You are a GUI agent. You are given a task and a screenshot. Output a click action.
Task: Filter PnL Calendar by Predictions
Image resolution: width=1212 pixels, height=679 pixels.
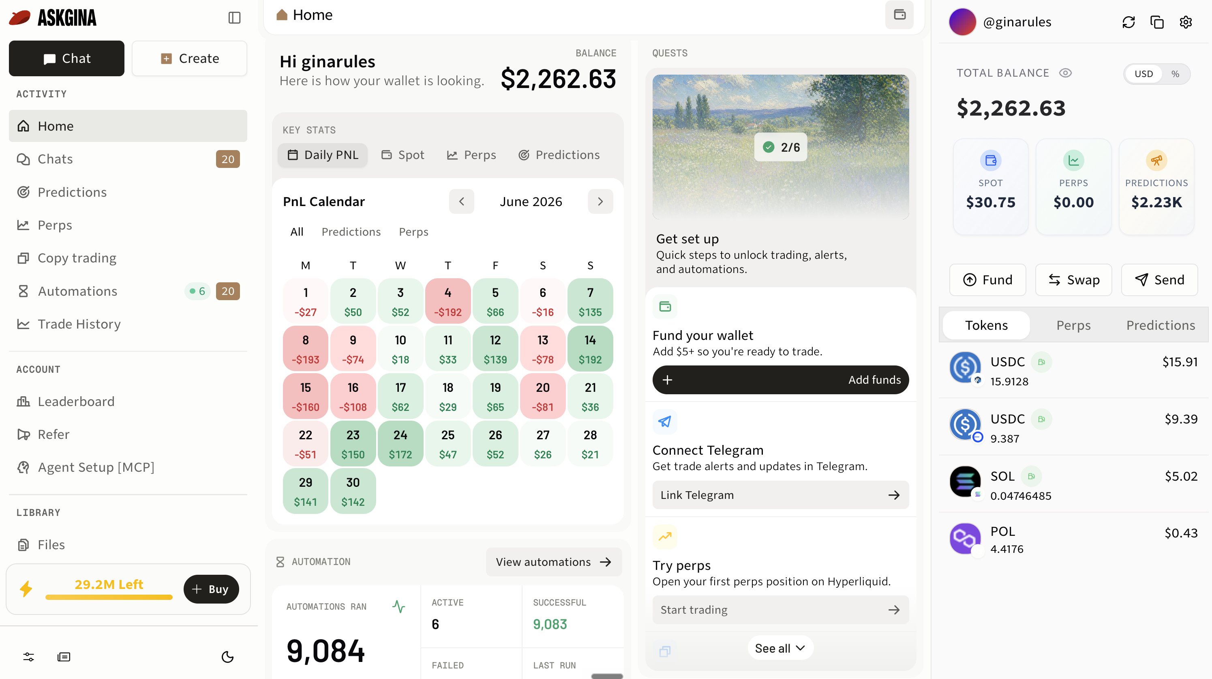351,232
